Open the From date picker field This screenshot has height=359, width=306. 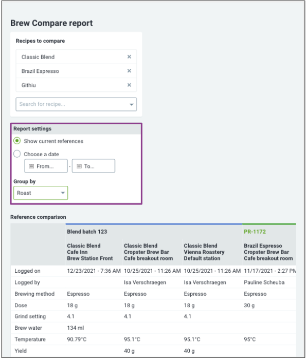(46, 166)
